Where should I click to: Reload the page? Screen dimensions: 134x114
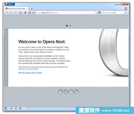(21, 13)
